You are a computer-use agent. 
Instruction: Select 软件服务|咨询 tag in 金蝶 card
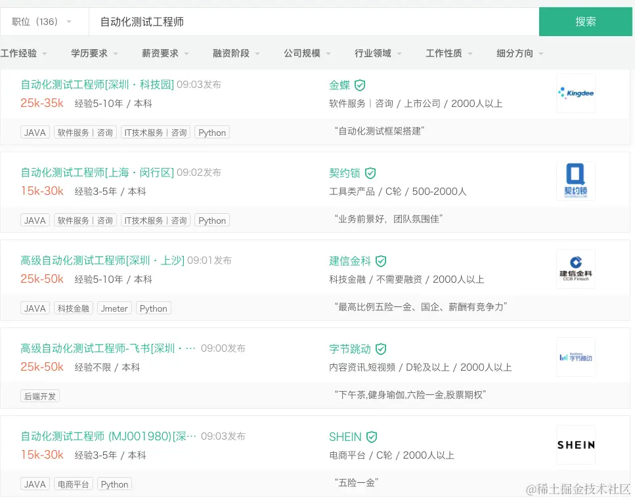coord(85,133)
